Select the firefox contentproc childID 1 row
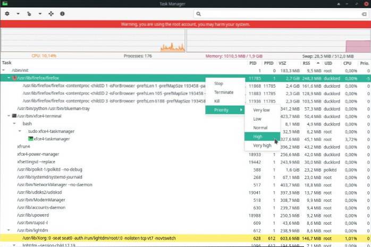This screenshot has width=371, height=247. [186, 86]
